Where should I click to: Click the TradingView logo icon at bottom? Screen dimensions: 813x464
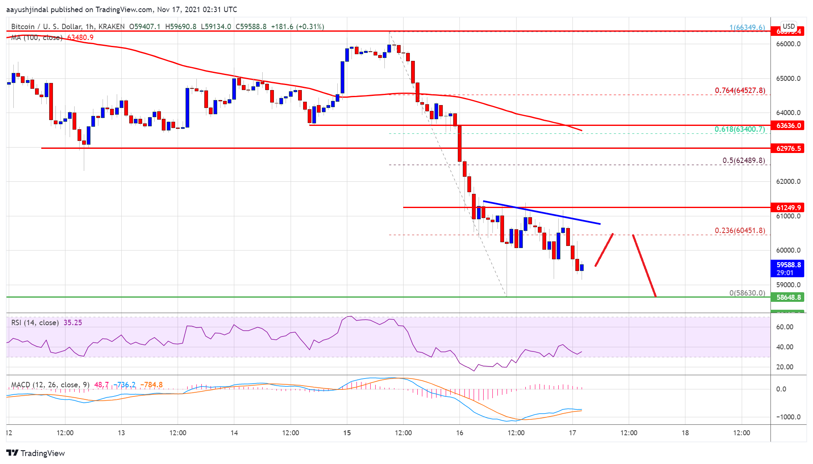(13, 453)
